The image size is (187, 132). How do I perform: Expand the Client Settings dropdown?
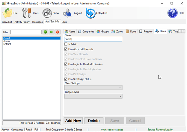(93, 88)
